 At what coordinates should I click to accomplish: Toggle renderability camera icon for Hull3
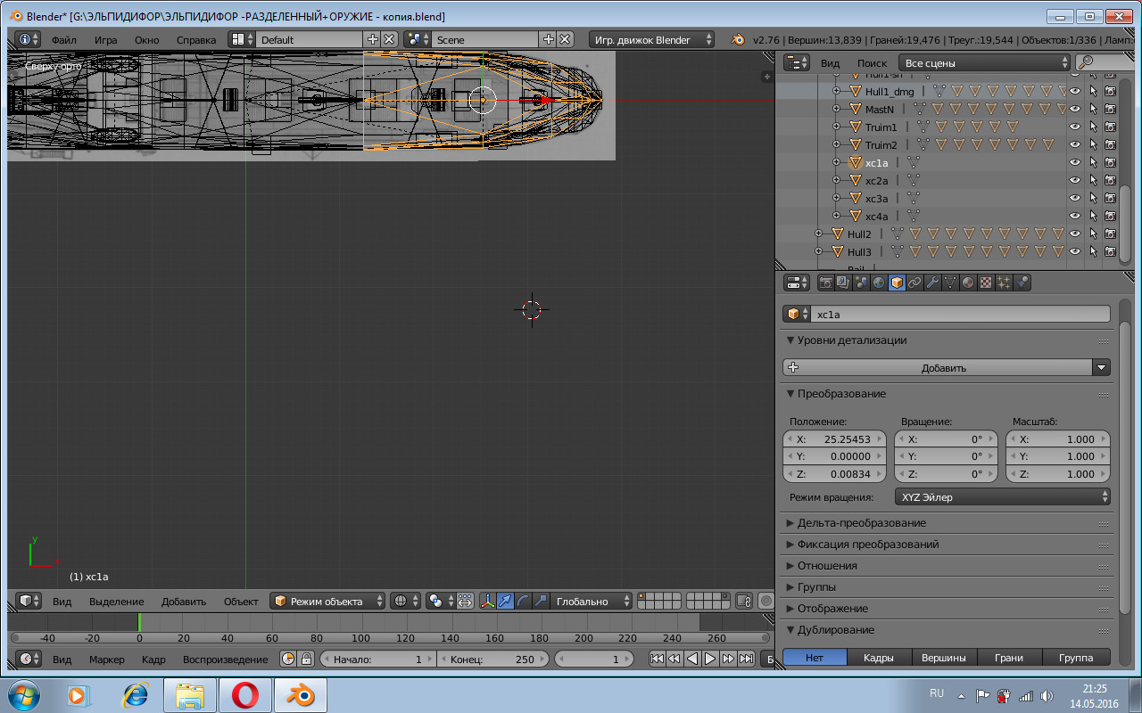pyautogui.click(x=1111, y=252)
